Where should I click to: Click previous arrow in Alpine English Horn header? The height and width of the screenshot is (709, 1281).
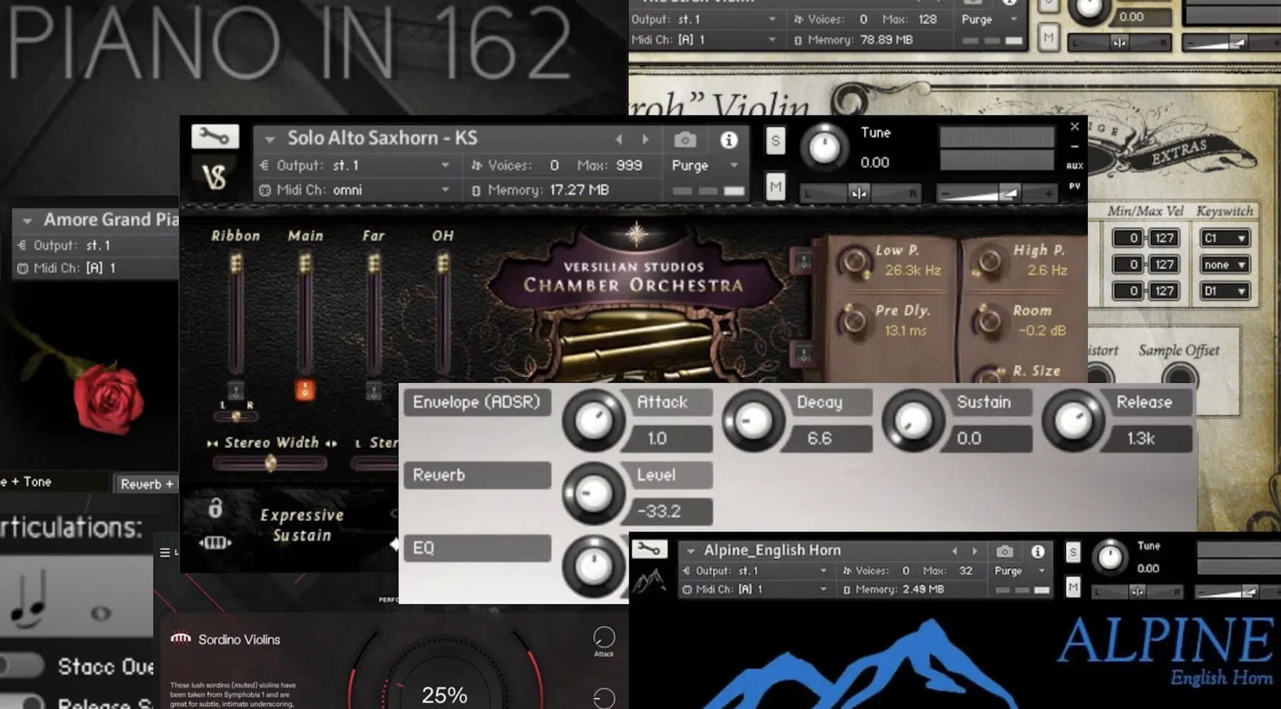954,551
